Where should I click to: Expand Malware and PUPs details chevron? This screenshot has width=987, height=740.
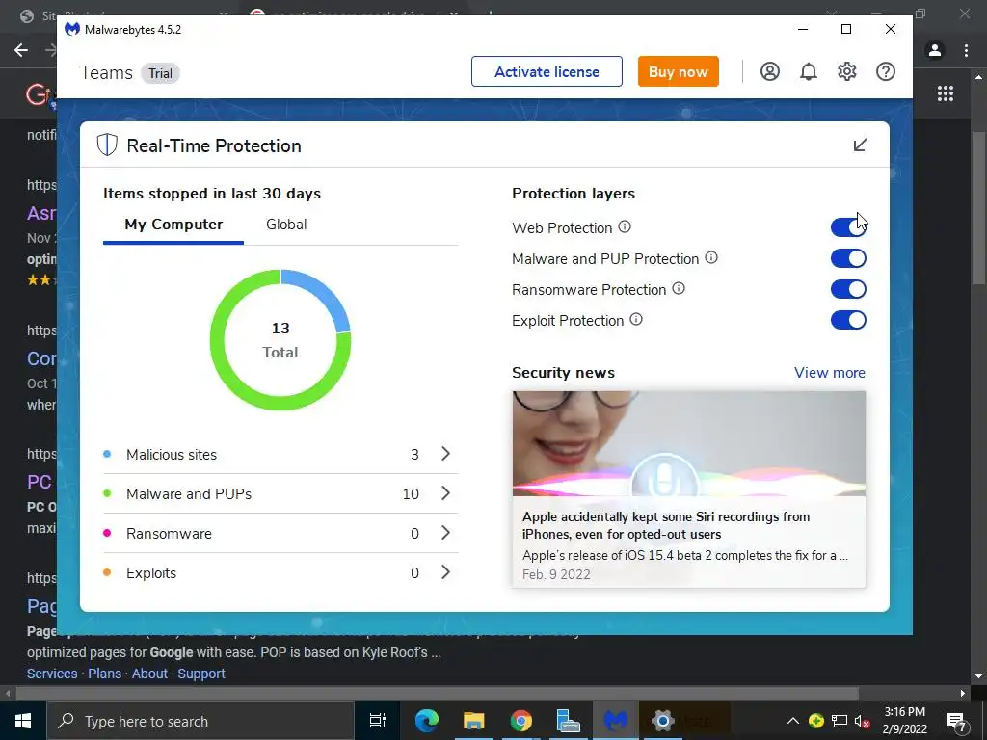[445, 493]
